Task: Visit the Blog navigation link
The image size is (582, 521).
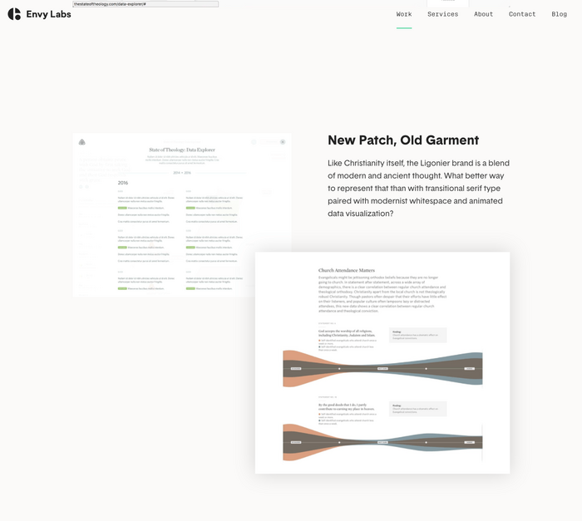Action: pyautogui.click(x=559, y=14)
